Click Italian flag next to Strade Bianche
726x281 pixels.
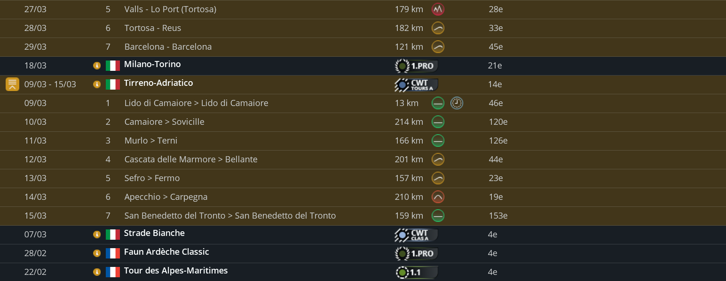pyautogui.click(x=113, y=235)
